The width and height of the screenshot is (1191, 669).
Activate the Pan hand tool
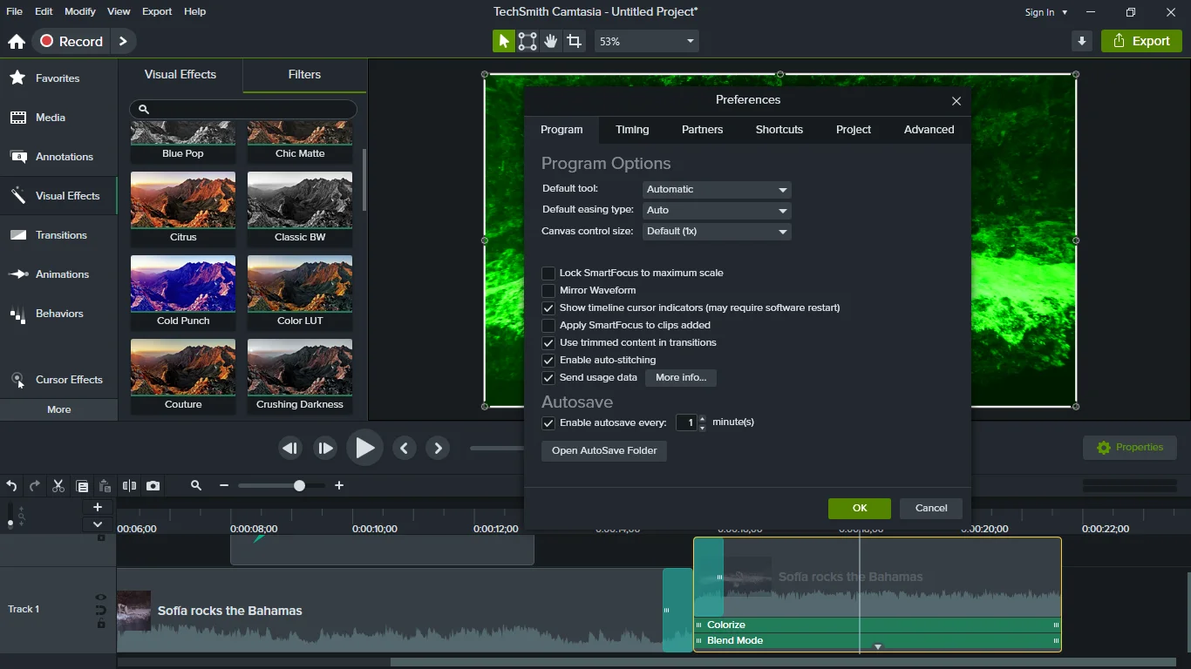coord(550,41)
